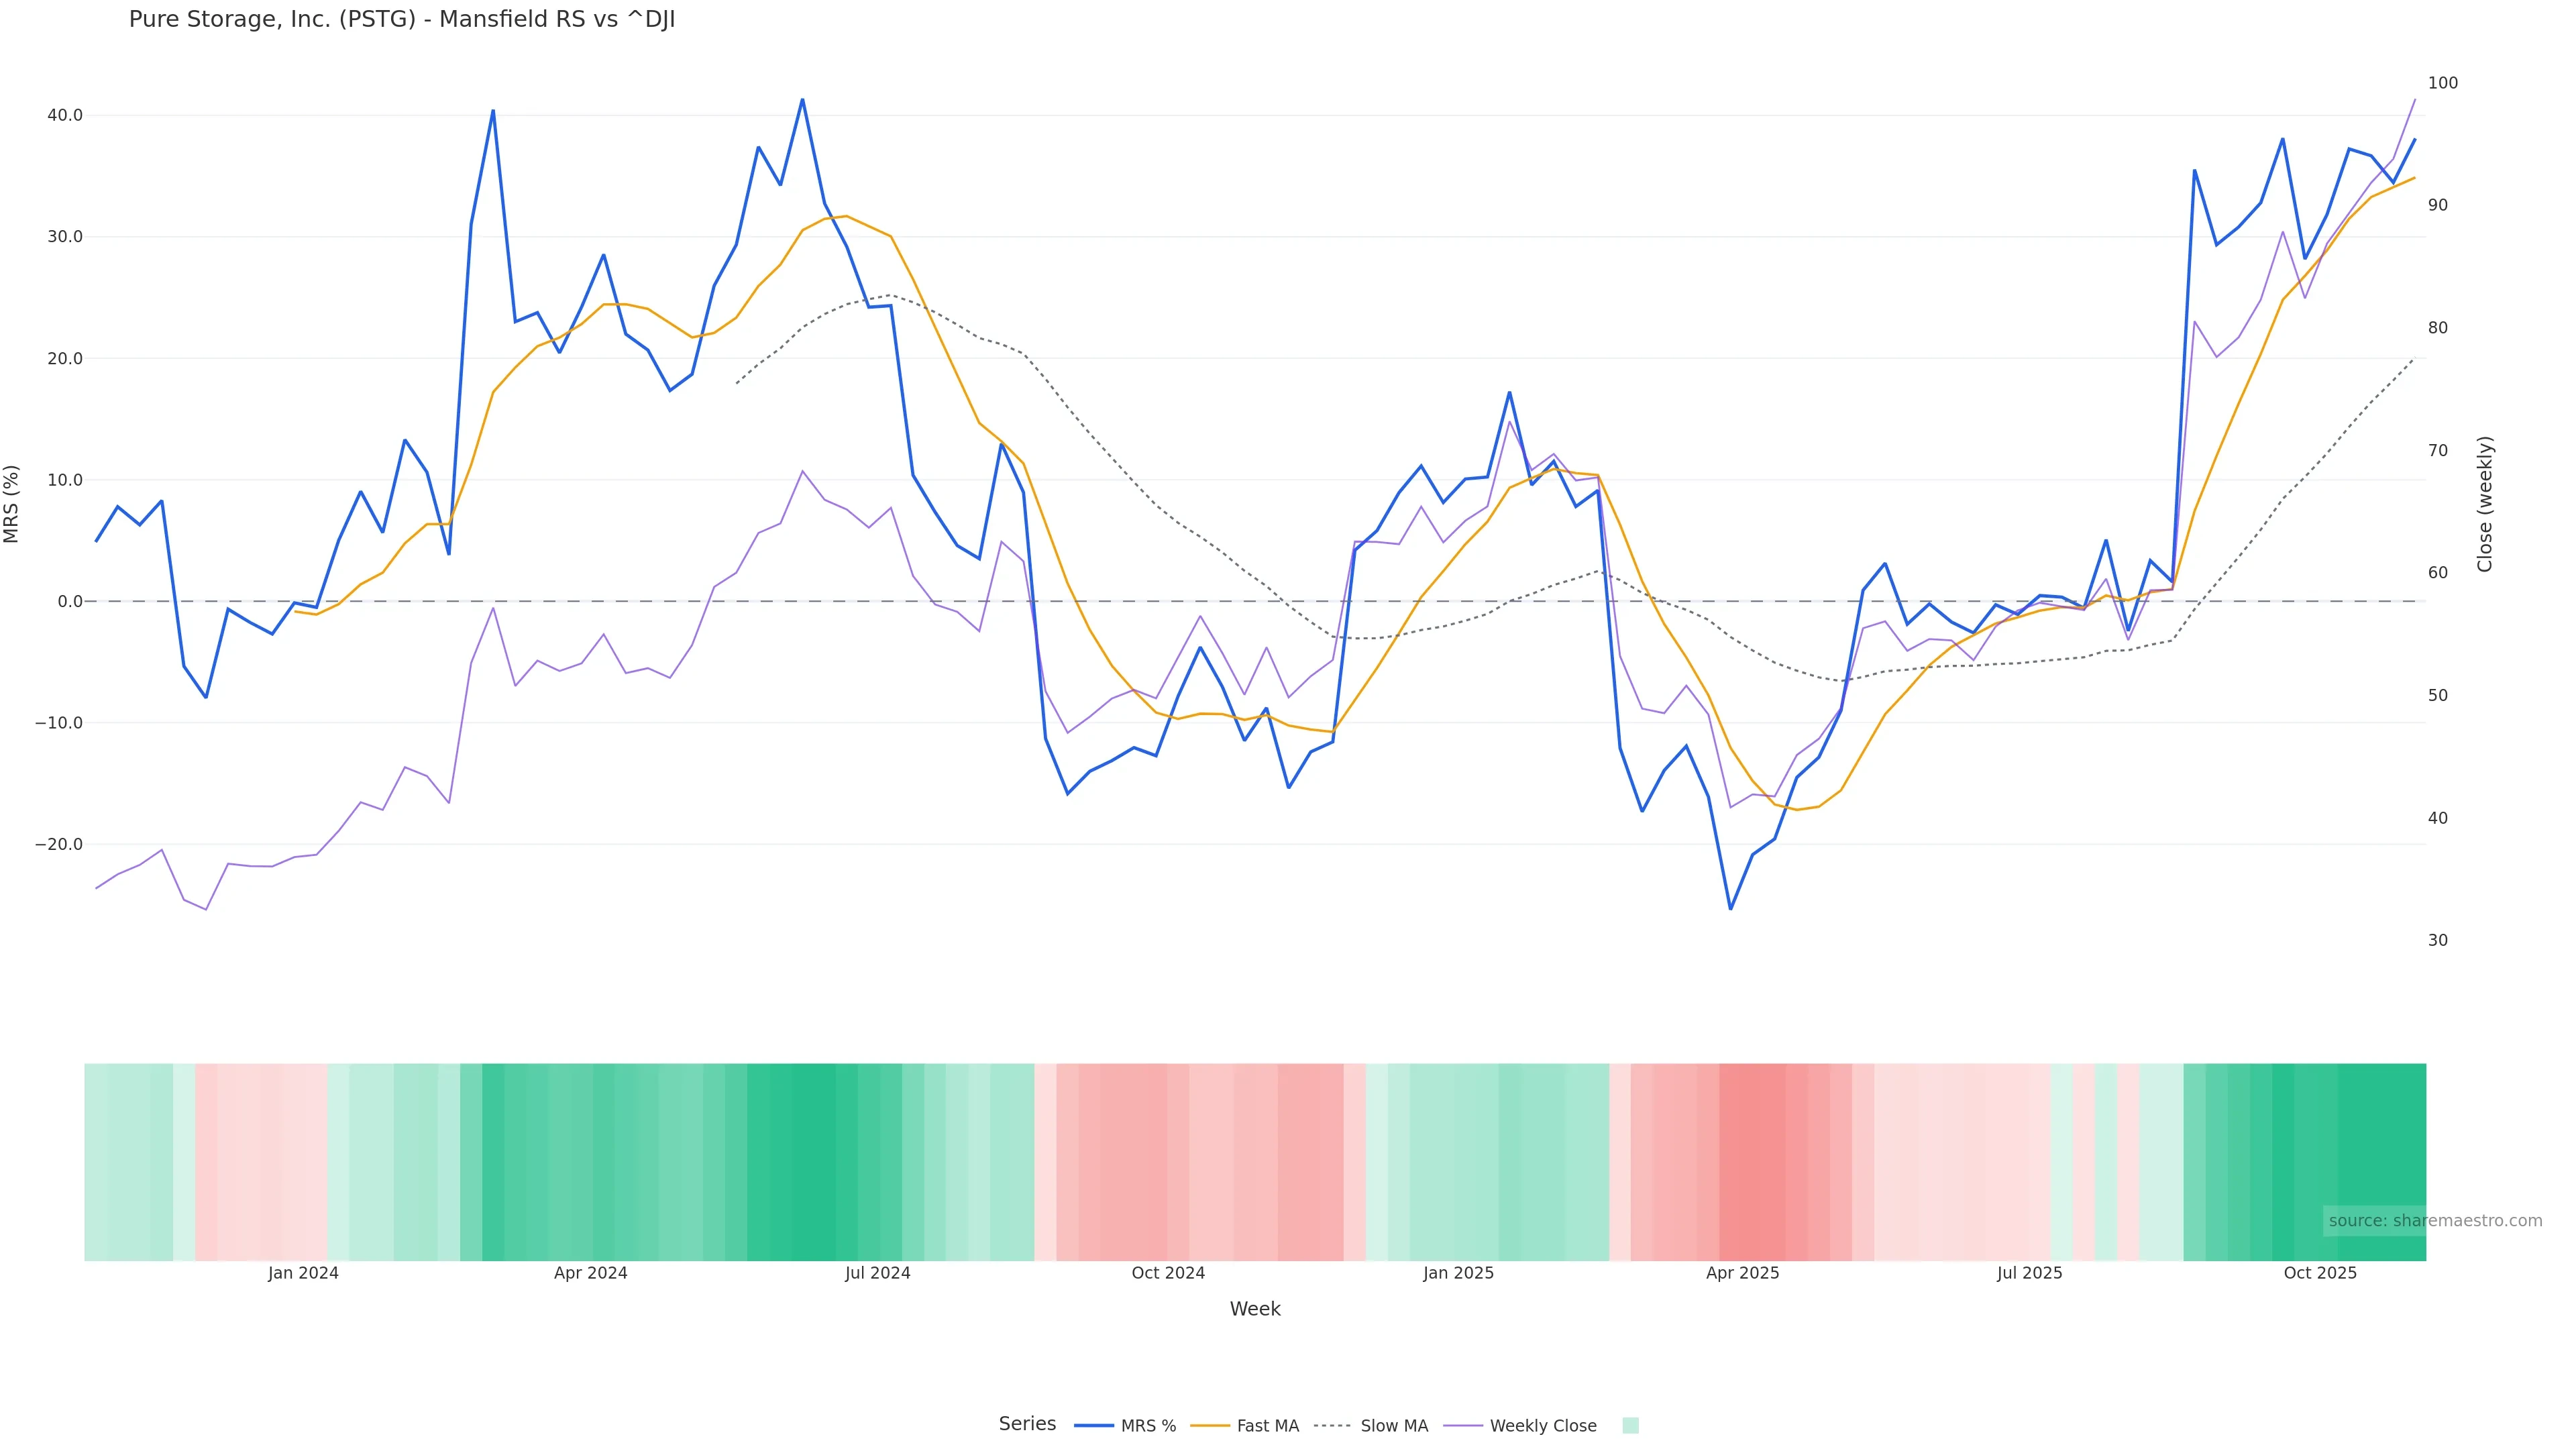
Task: Click the Series legend title
Action: 1027,1424
